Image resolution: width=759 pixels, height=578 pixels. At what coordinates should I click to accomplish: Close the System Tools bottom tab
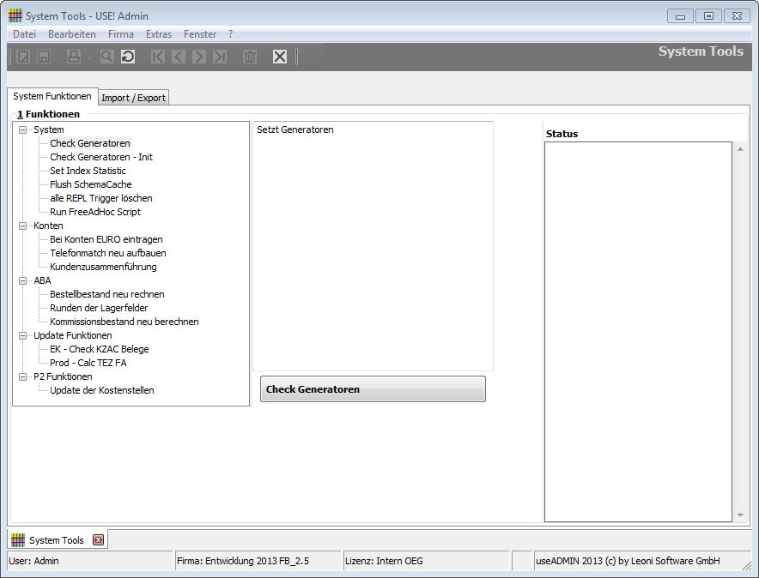coord(98,539)
